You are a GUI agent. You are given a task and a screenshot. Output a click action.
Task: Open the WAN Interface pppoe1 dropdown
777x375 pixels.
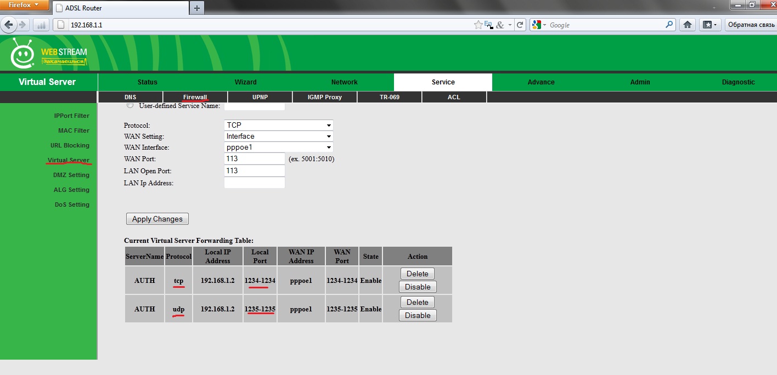[x=279, y=147]
